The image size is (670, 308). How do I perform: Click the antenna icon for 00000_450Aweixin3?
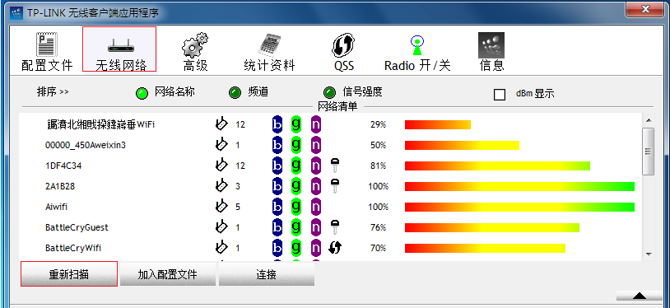(x=221, y=145)
